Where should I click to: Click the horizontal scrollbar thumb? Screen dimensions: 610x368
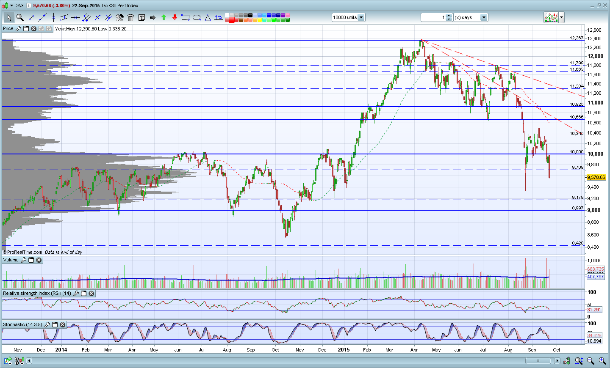[538, 361]
